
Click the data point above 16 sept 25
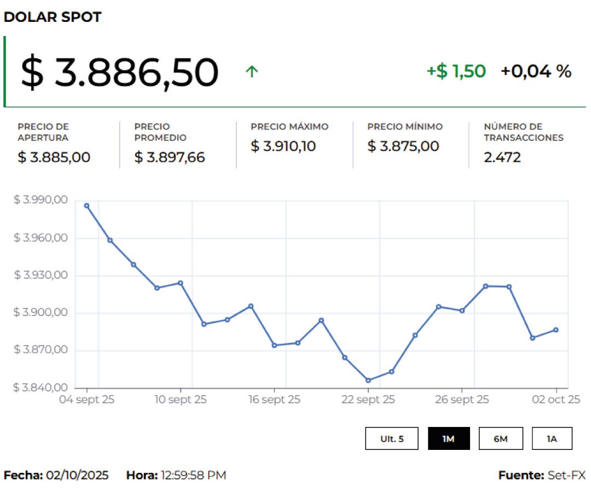(274, 345)
